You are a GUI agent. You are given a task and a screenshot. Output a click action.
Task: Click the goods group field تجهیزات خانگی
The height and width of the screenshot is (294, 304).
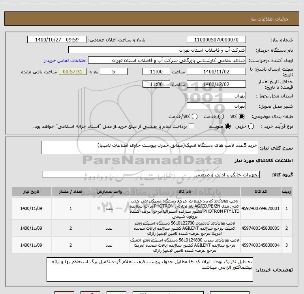[x=151, y=174]
